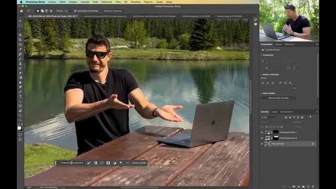Open the Apple menu
336x189 pixels.
tap(21, 2)
